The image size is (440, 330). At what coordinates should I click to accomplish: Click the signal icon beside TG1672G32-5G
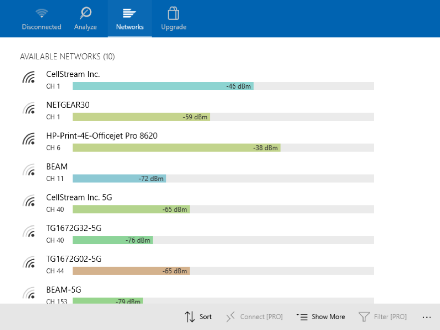click(29, 232)
